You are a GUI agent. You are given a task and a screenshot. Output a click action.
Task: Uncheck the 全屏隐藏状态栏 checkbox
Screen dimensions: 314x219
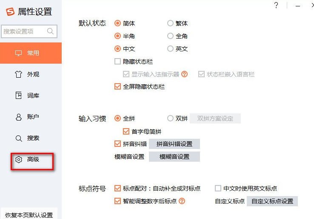tap(118, 87)
